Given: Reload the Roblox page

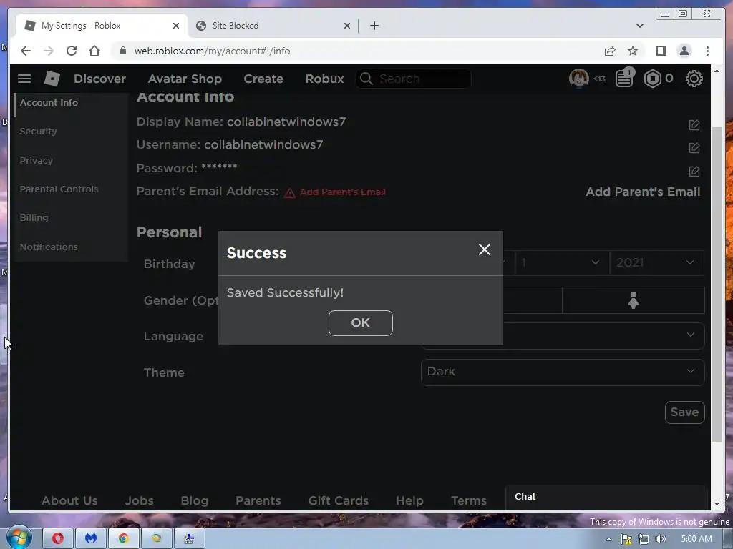Looking at the screenshot, I should point(72,51).
